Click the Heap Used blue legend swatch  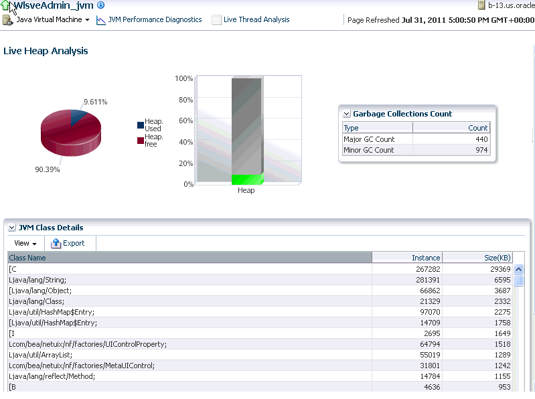(x=140, y=125)
